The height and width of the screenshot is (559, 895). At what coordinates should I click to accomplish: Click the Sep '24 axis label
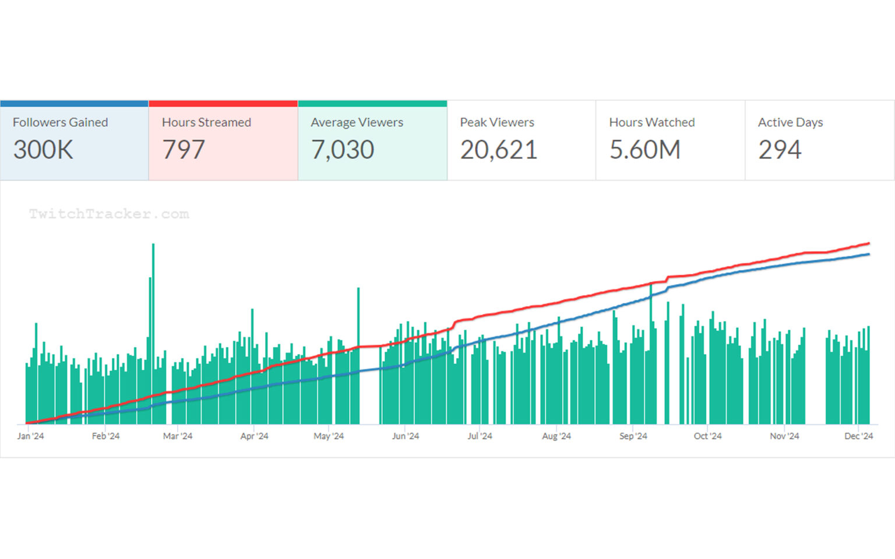tap(633, 436)
